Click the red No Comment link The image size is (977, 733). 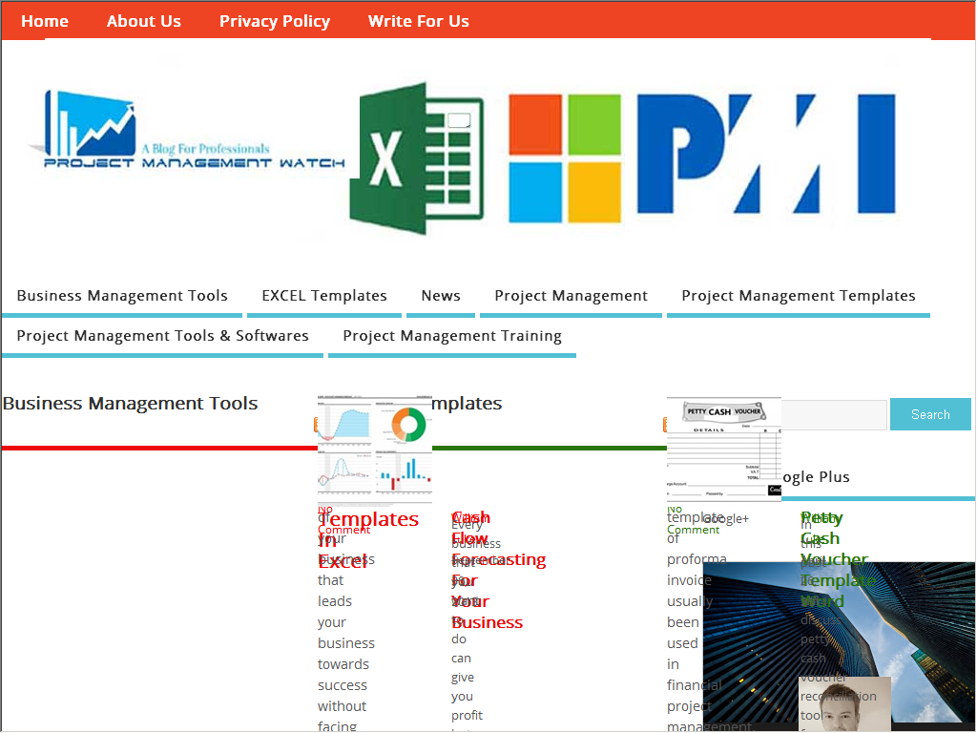pyautogui.click(x=343, y=520)
